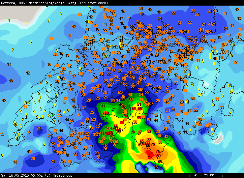Click the '49 - 51 km' scale label

click(204, 175)
